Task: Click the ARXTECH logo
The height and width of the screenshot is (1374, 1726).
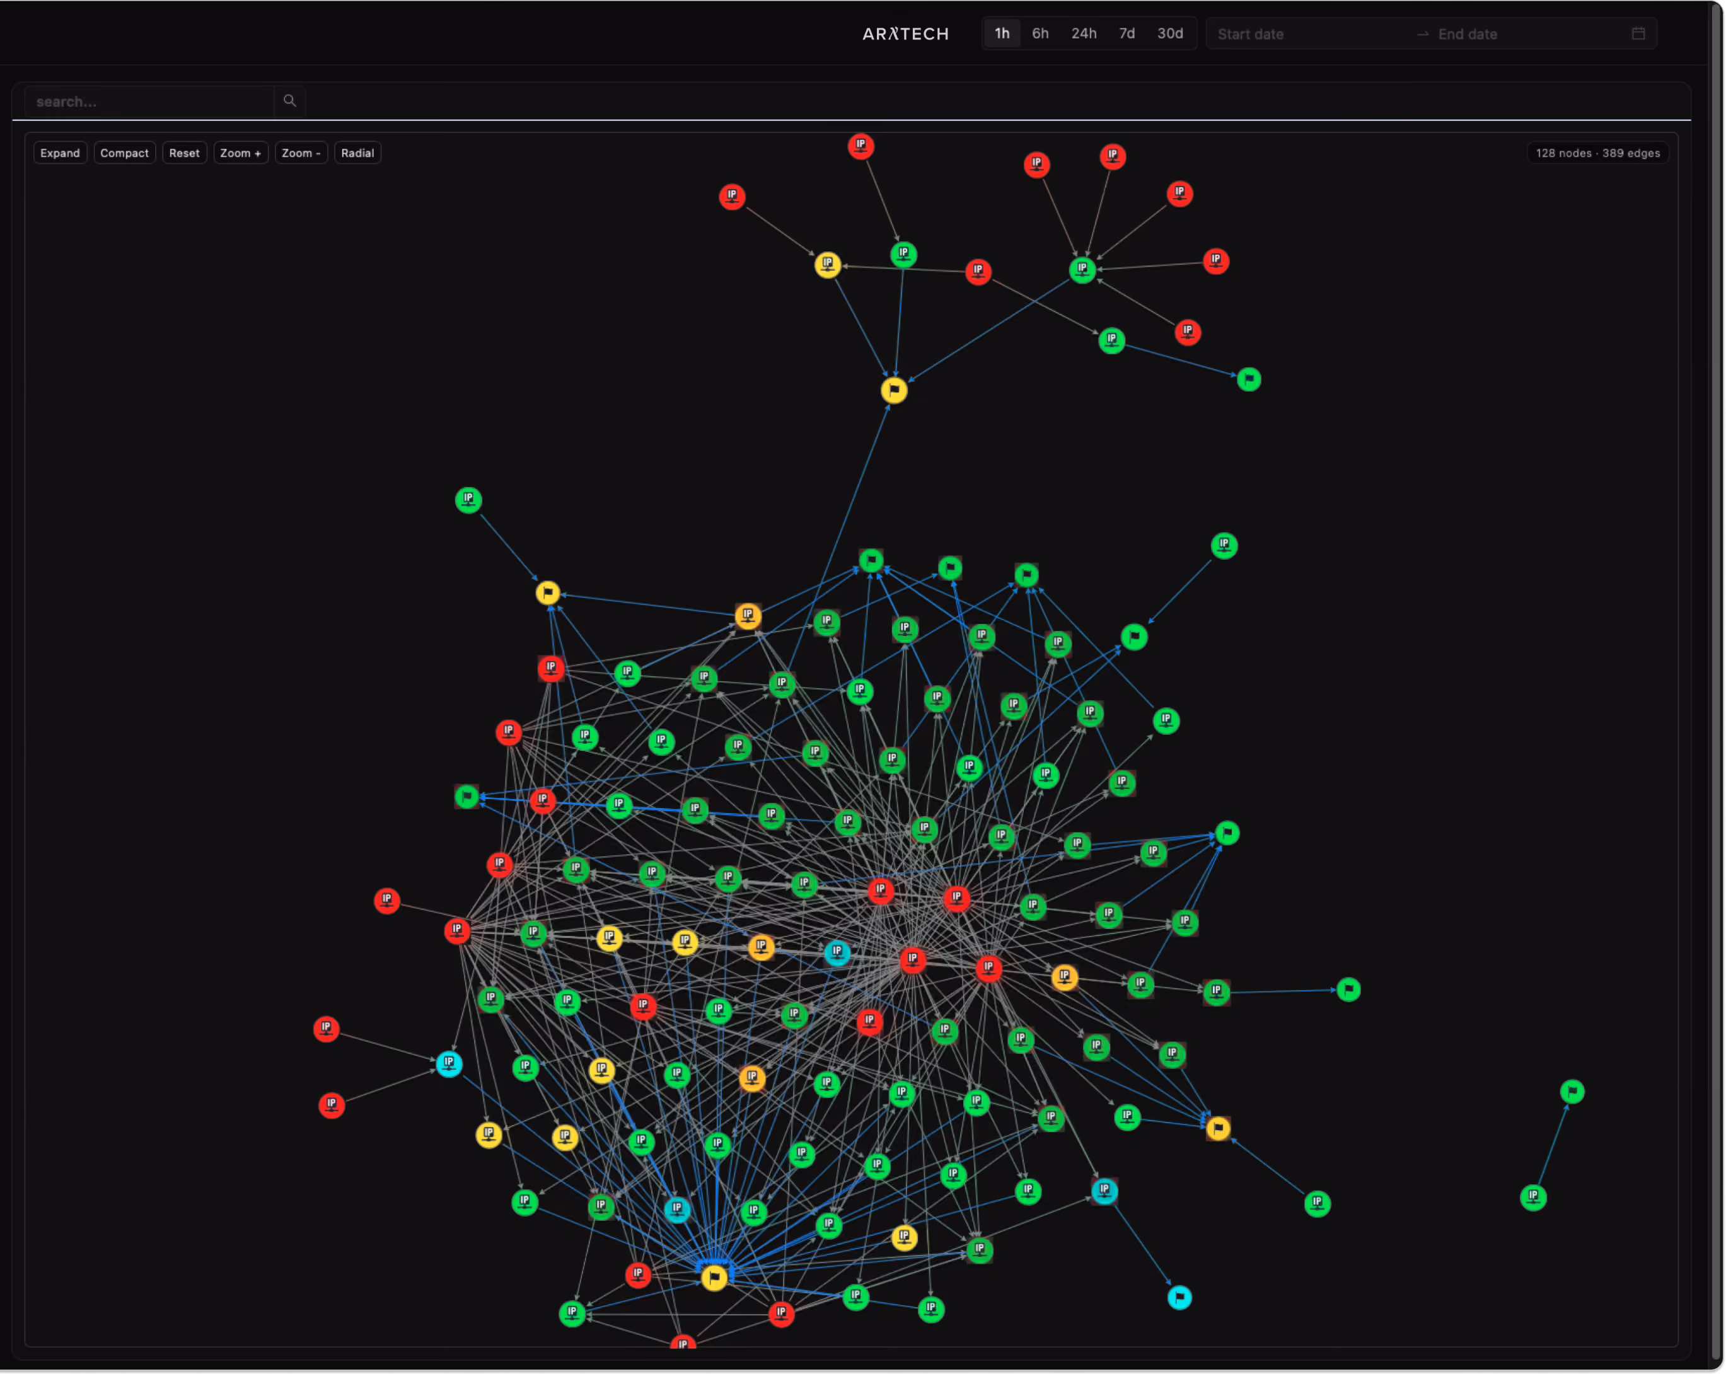Action: (x=905, y=33)
